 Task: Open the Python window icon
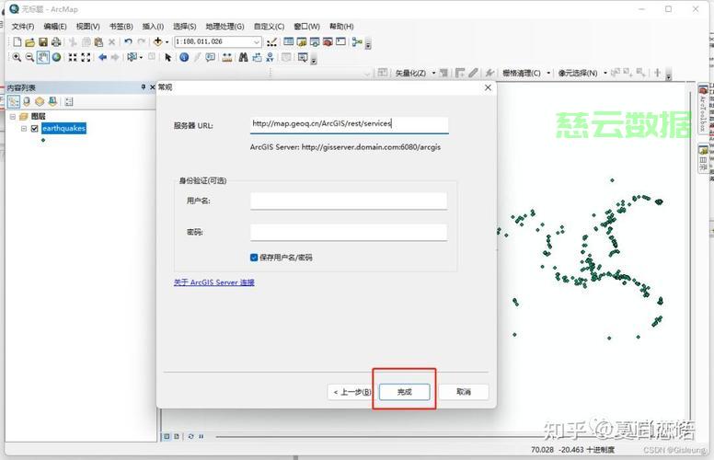click(341, 42)
